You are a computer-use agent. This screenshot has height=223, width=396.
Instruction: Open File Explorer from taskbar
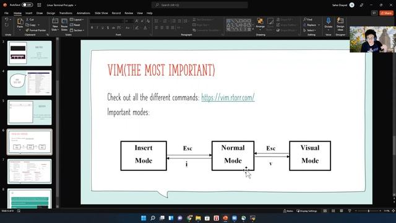[198, 218]
